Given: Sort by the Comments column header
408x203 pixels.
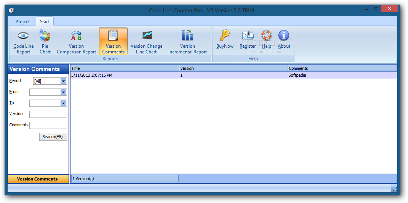Looking at the screenshot, I should (x=342, y=68).
